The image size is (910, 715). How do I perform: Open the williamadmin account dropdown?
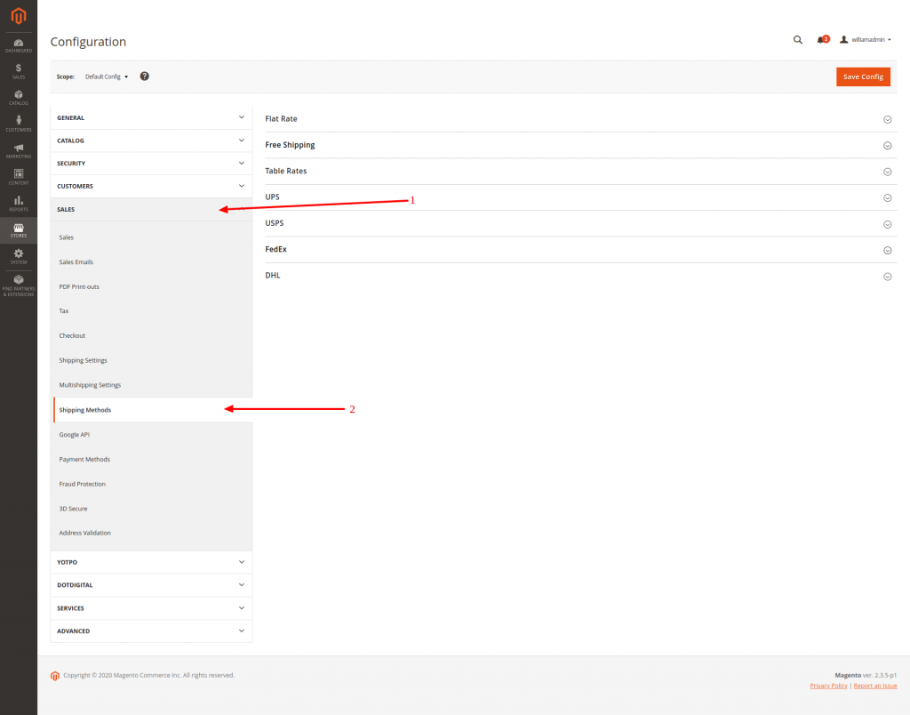click(866, 40)
